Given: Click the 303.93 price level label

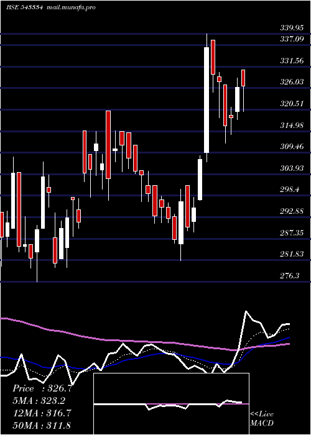Looking at the screenshot, I should (292, 168).
